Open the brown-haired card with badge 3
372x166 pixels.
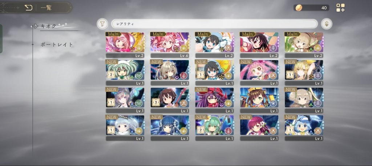(170, 100)
